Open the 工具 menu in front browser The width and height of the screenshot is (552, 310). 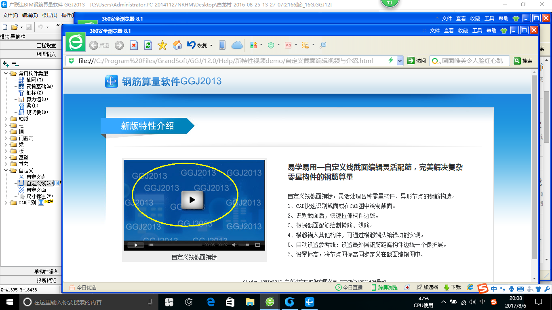(x=477, y=31)
